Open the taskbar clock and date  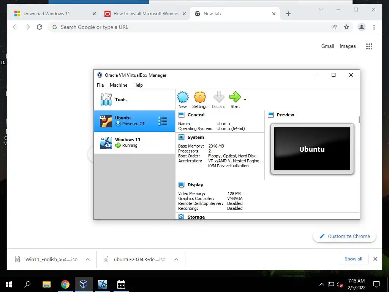356,284
